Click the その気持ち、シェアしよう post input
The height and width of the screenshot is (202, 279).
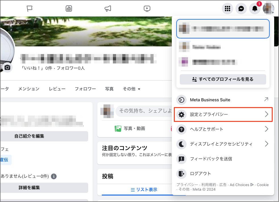[144, 111]
